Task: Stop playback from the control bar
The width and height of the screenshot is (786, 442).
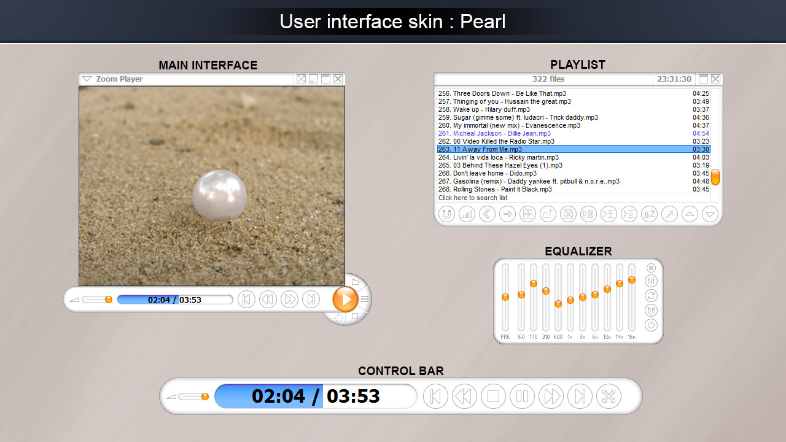Action: 493,396
